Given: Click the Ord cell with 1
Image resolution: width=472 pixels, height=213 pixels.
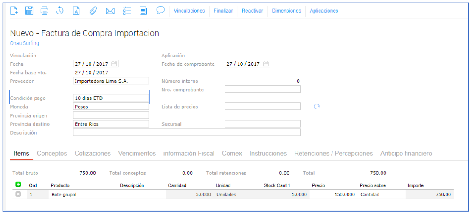Looking at the screenshot, I should tap(37, 194).
